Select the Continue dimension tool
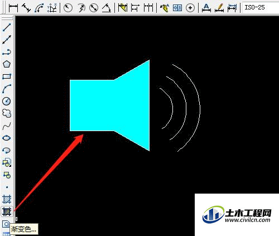Image resolution: width=279 pixels, height=236 pixels. pos(148,8)
